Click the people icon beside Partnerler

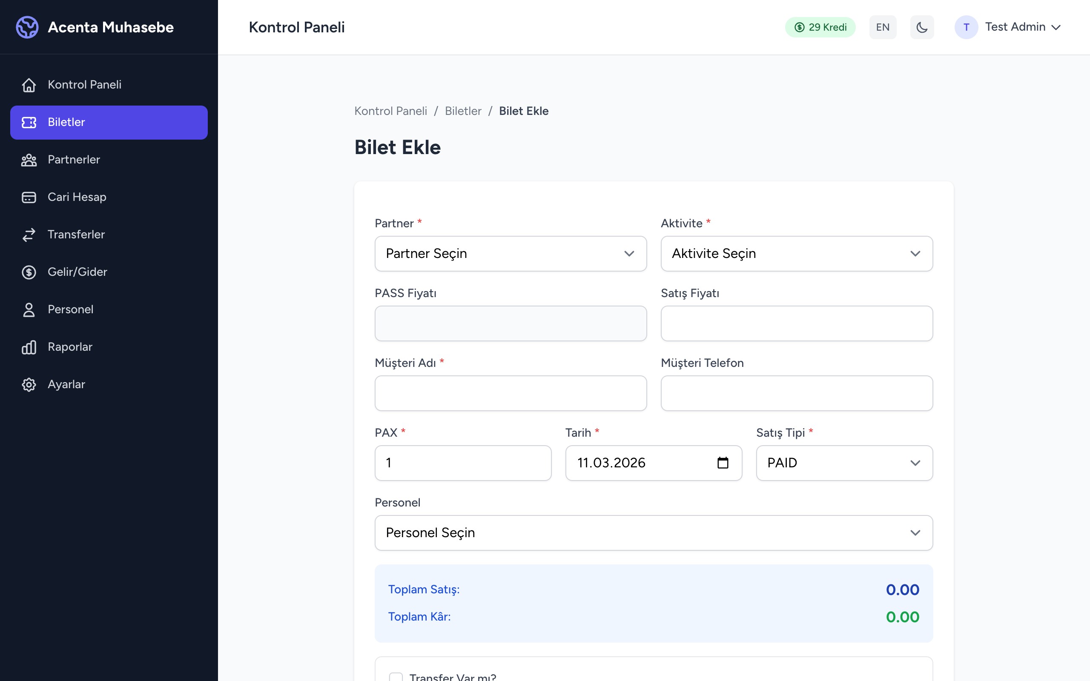[x=29, y=160]
